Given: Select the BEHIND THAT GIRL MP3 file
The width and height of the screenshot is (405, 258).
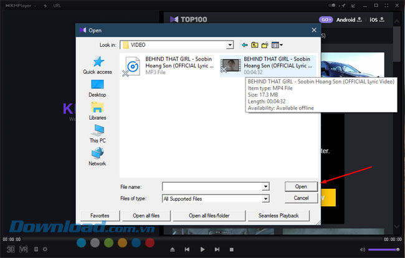Looking at the screenshot, I should (x=169, y=66).
